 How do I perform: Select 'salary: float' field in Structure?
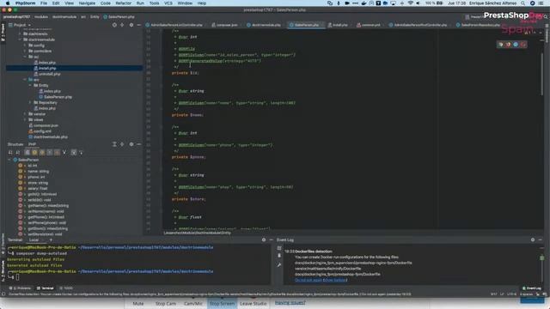click(x=38, y=189)
